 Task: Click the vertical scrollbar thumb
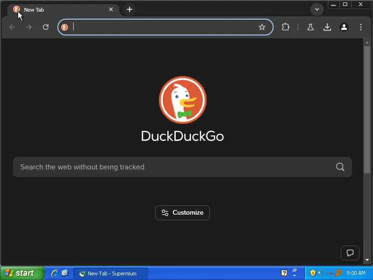(x=367, y=110)
